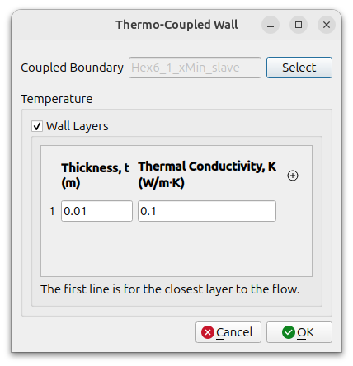Minimize the Thermo-Coupled Wall dialog
This screenshot has width=353, height=366.
(x=271, y=25)
